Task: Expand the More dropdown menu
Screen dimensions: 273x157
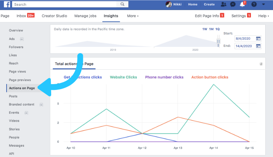Action: (133, 16)
